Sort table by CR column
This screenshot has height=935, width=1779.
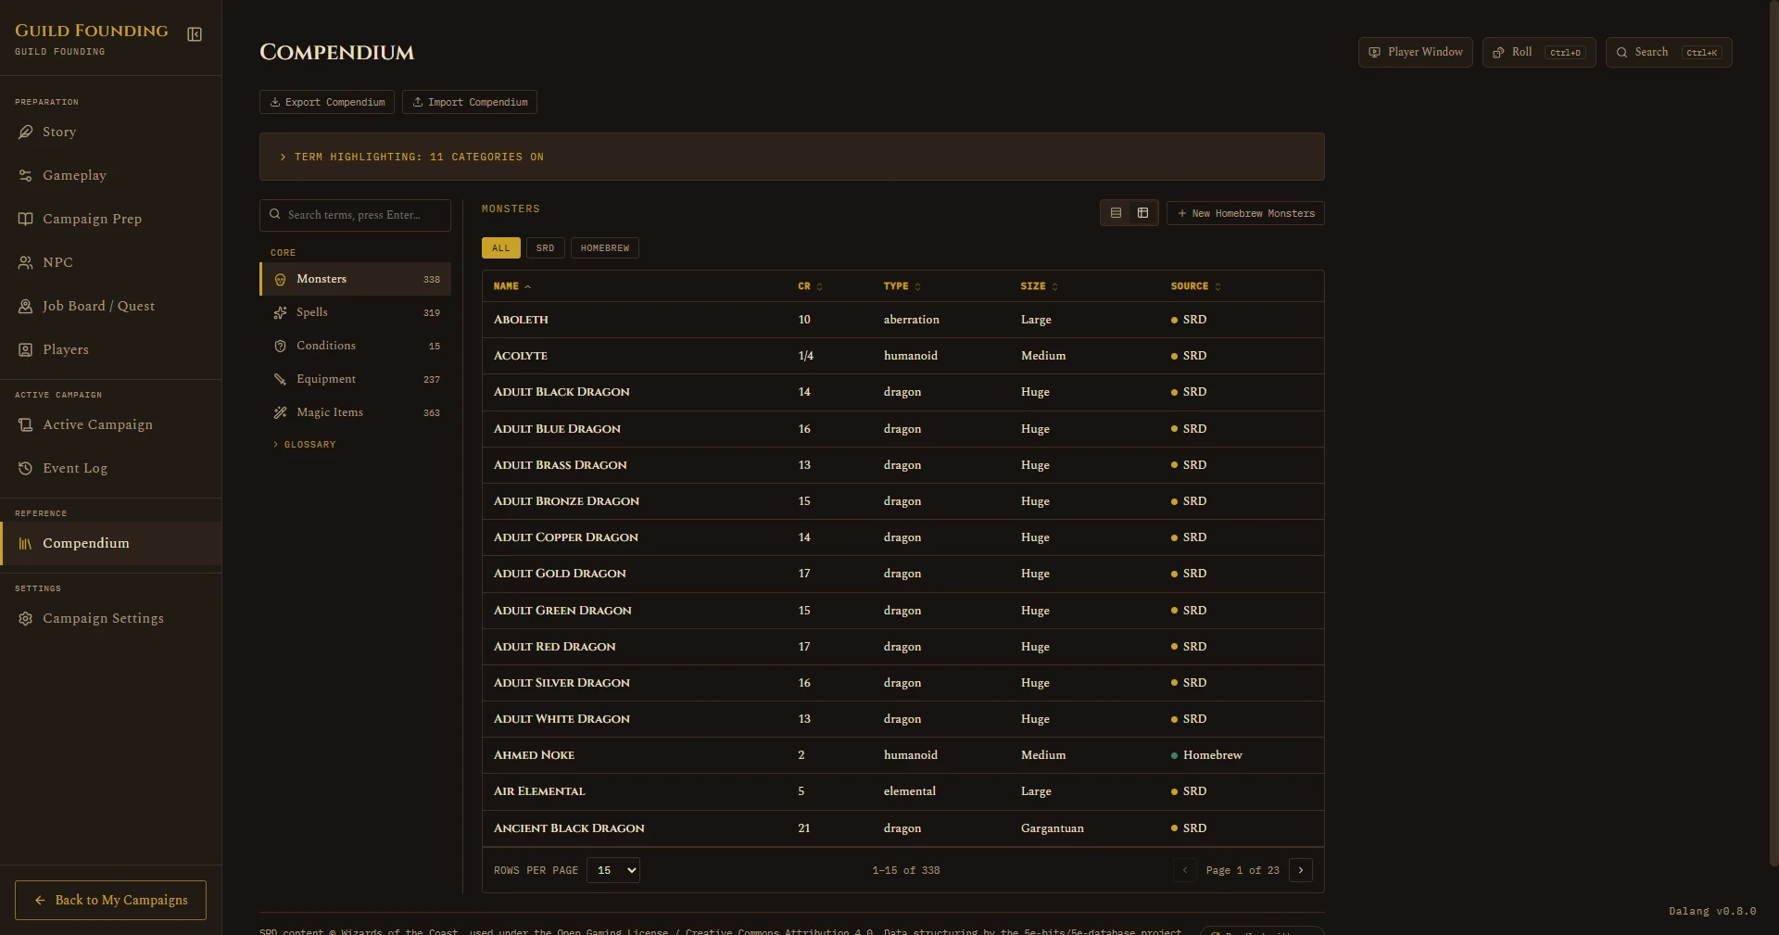[810, 286]
